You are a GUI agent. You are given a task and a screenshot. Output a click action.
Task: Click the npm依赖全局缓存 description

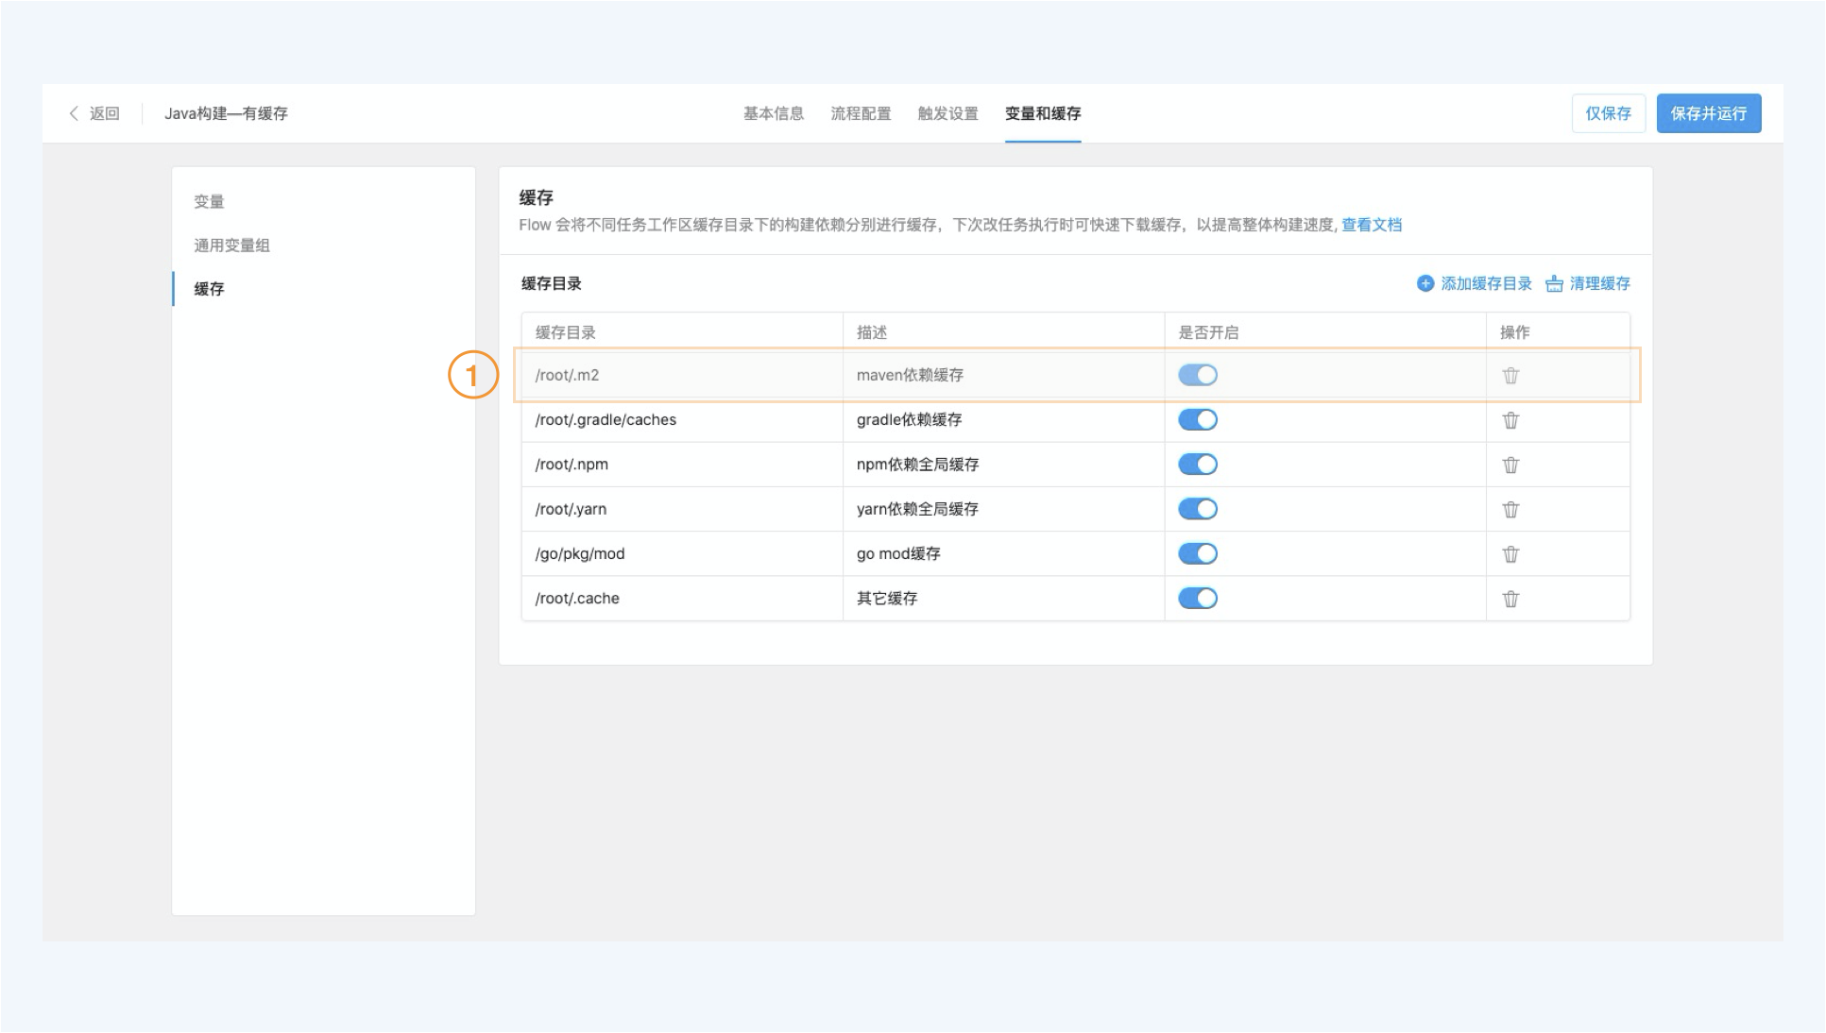click(917, 464)
